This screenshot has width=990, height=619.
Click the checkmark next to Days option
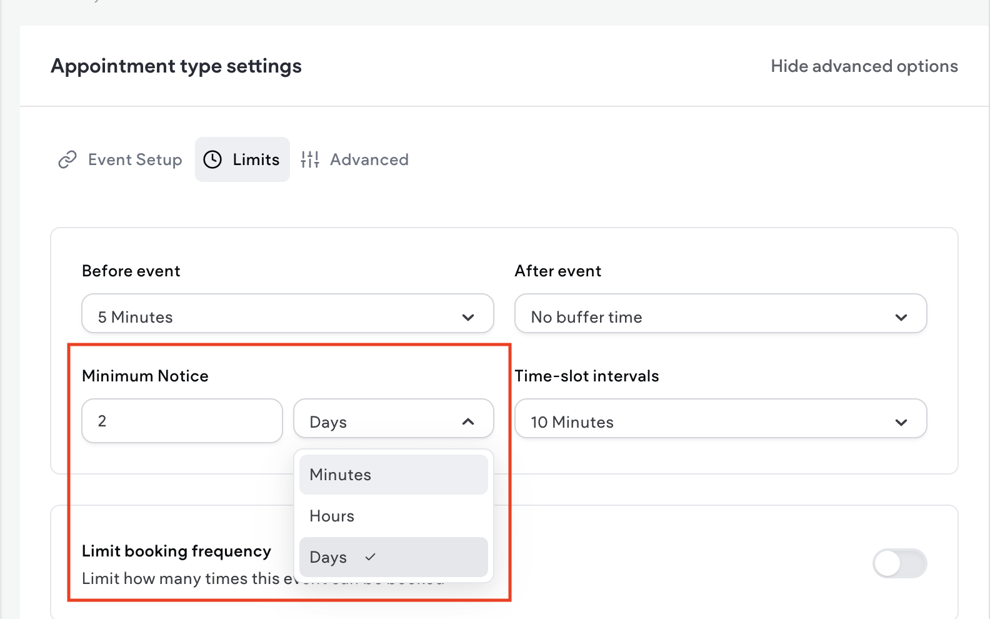click(370, 557)
